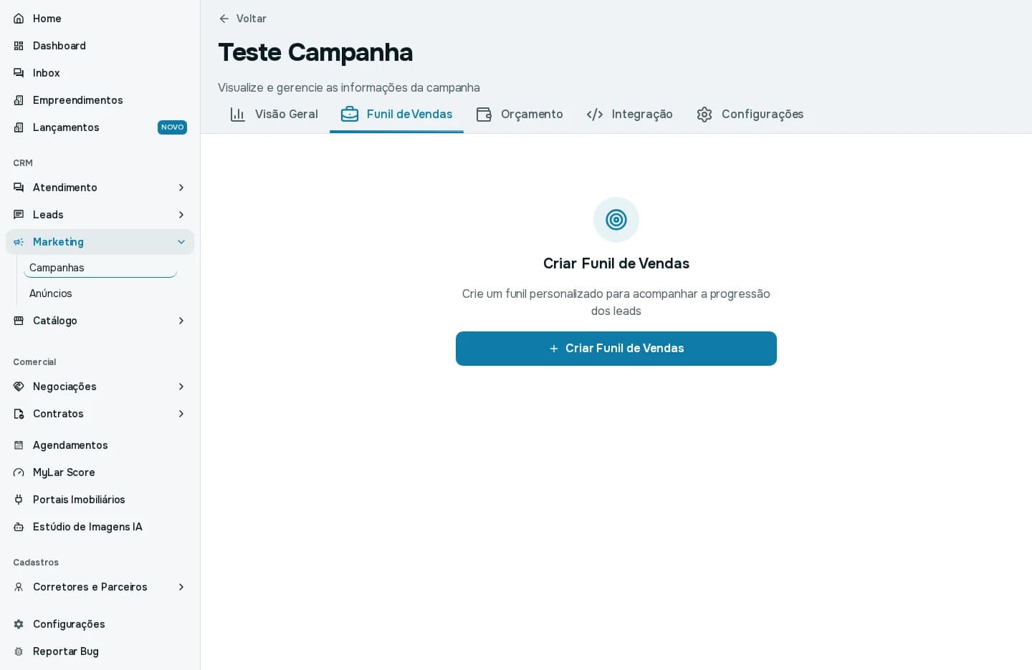The height and width of the screenshot is (670, 1032).
Task: Click the Contratos document icon
Action: click(19, 414)
